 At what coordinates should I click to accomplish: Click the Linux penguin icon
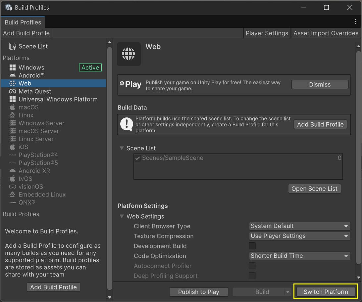[13, 115]
